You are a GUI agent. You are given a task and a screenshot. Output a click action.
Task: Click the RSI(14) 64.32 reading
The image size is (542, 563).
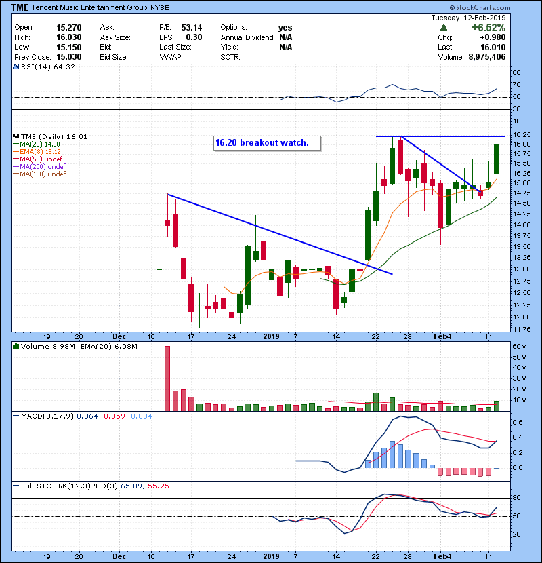(48, 66)
